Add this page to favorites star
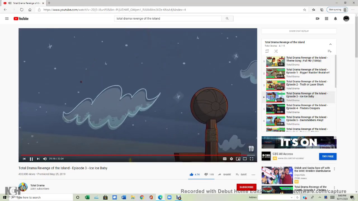Viewport: 358px width, 201px height. [305, 10]
